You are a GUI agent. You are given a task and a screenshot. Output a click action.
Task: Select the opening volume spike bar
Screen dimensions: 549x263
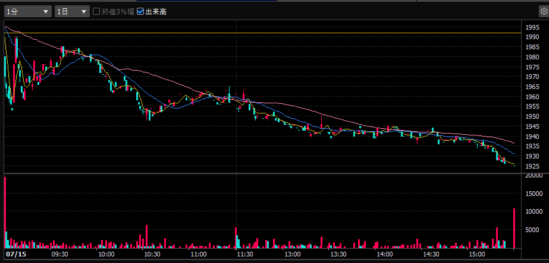[x=5, y=213]
